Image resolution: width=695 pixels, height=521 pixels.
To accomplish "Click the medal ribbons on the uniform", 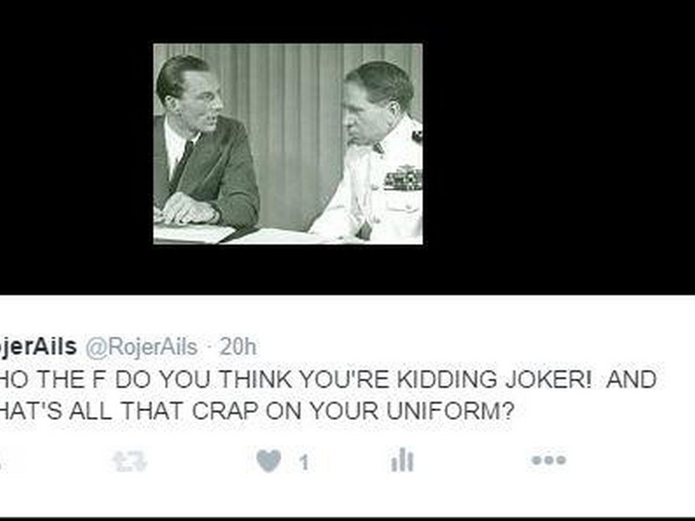I will click(402, 179).
